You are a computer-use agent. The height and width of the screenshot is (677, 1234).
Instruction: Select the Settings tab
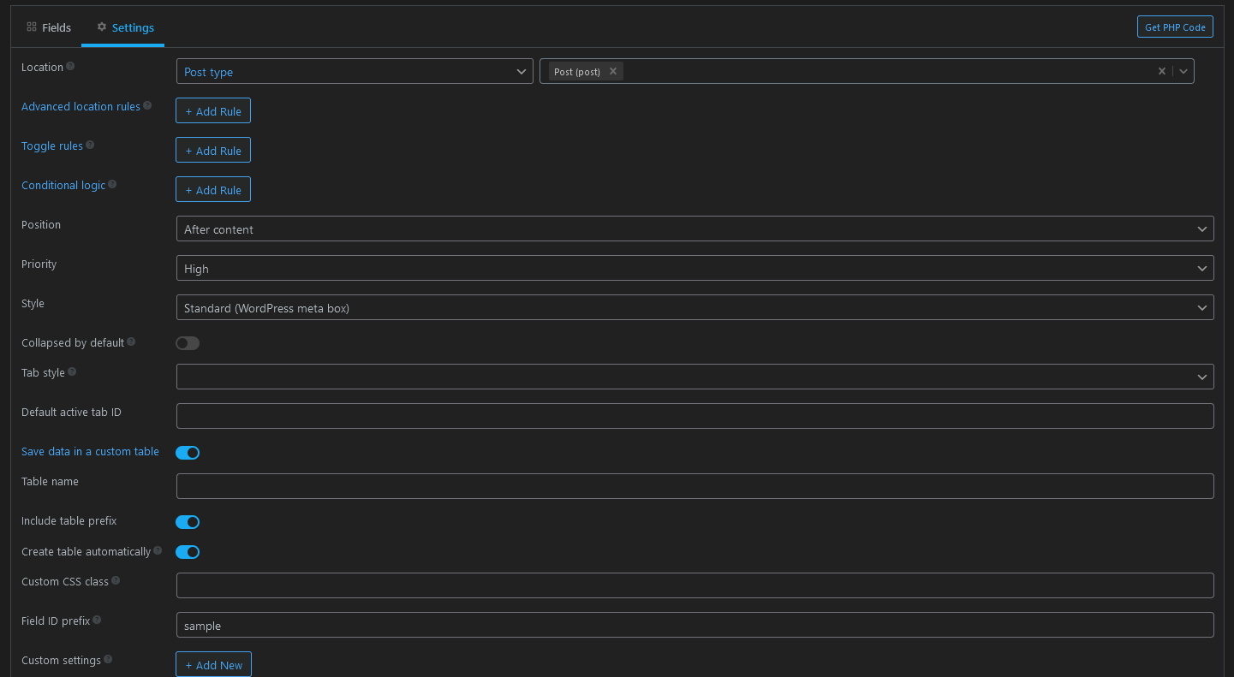(x=125, y=27)
